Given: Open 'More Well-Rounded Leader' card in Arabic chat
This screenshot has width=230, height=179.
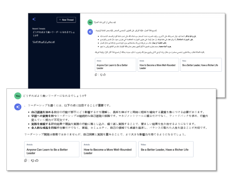Looking at the screenshot, I should click(x=158, y=65).
